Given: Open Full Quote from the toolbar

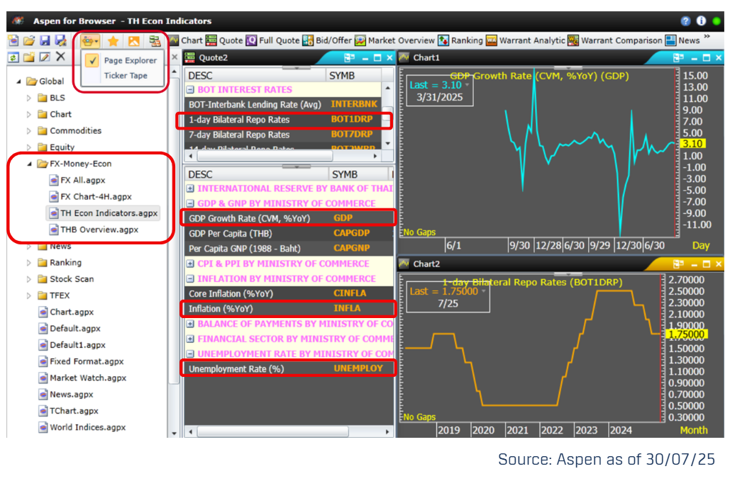Looking at the screenshot, I should click(273, 40).
